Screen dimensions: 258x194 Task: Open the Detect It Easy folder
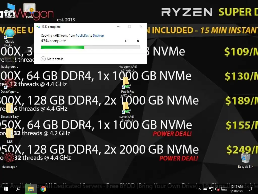pos(10,111)
